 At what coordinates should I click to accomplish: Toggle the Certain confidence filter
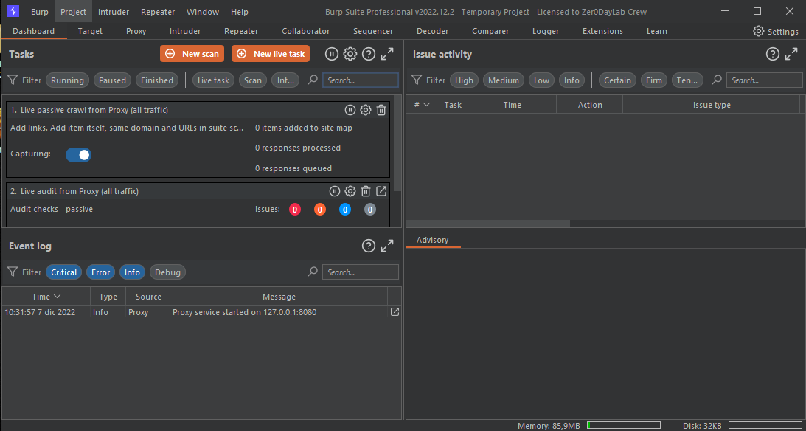pos(617,80)
